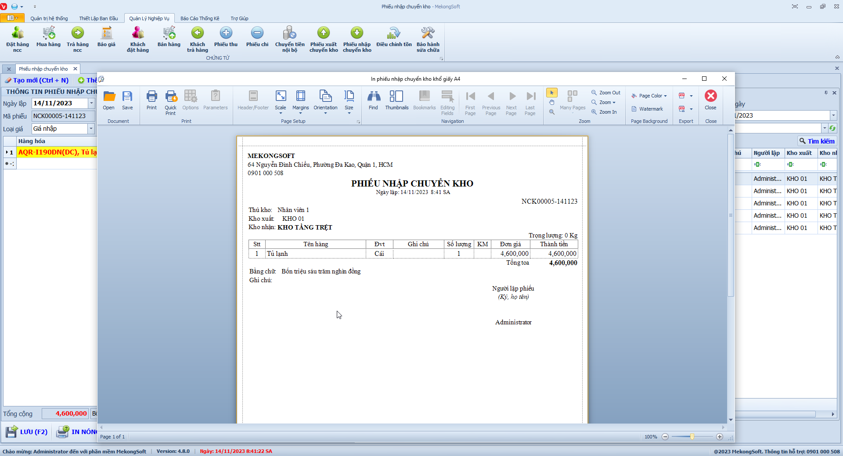Toggle the pointer selection tool
Screen dimensions: 843x456
click(x=552, y=93)
